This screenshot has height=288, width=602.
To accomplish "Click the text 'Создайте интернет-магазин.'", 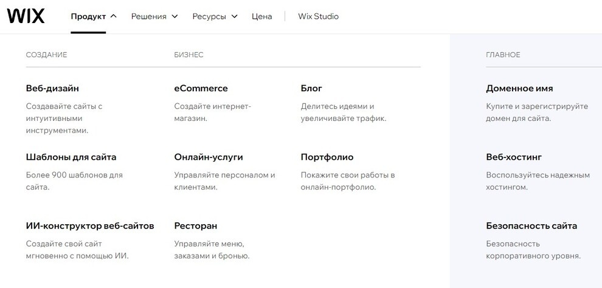I will tap(212, 112).
